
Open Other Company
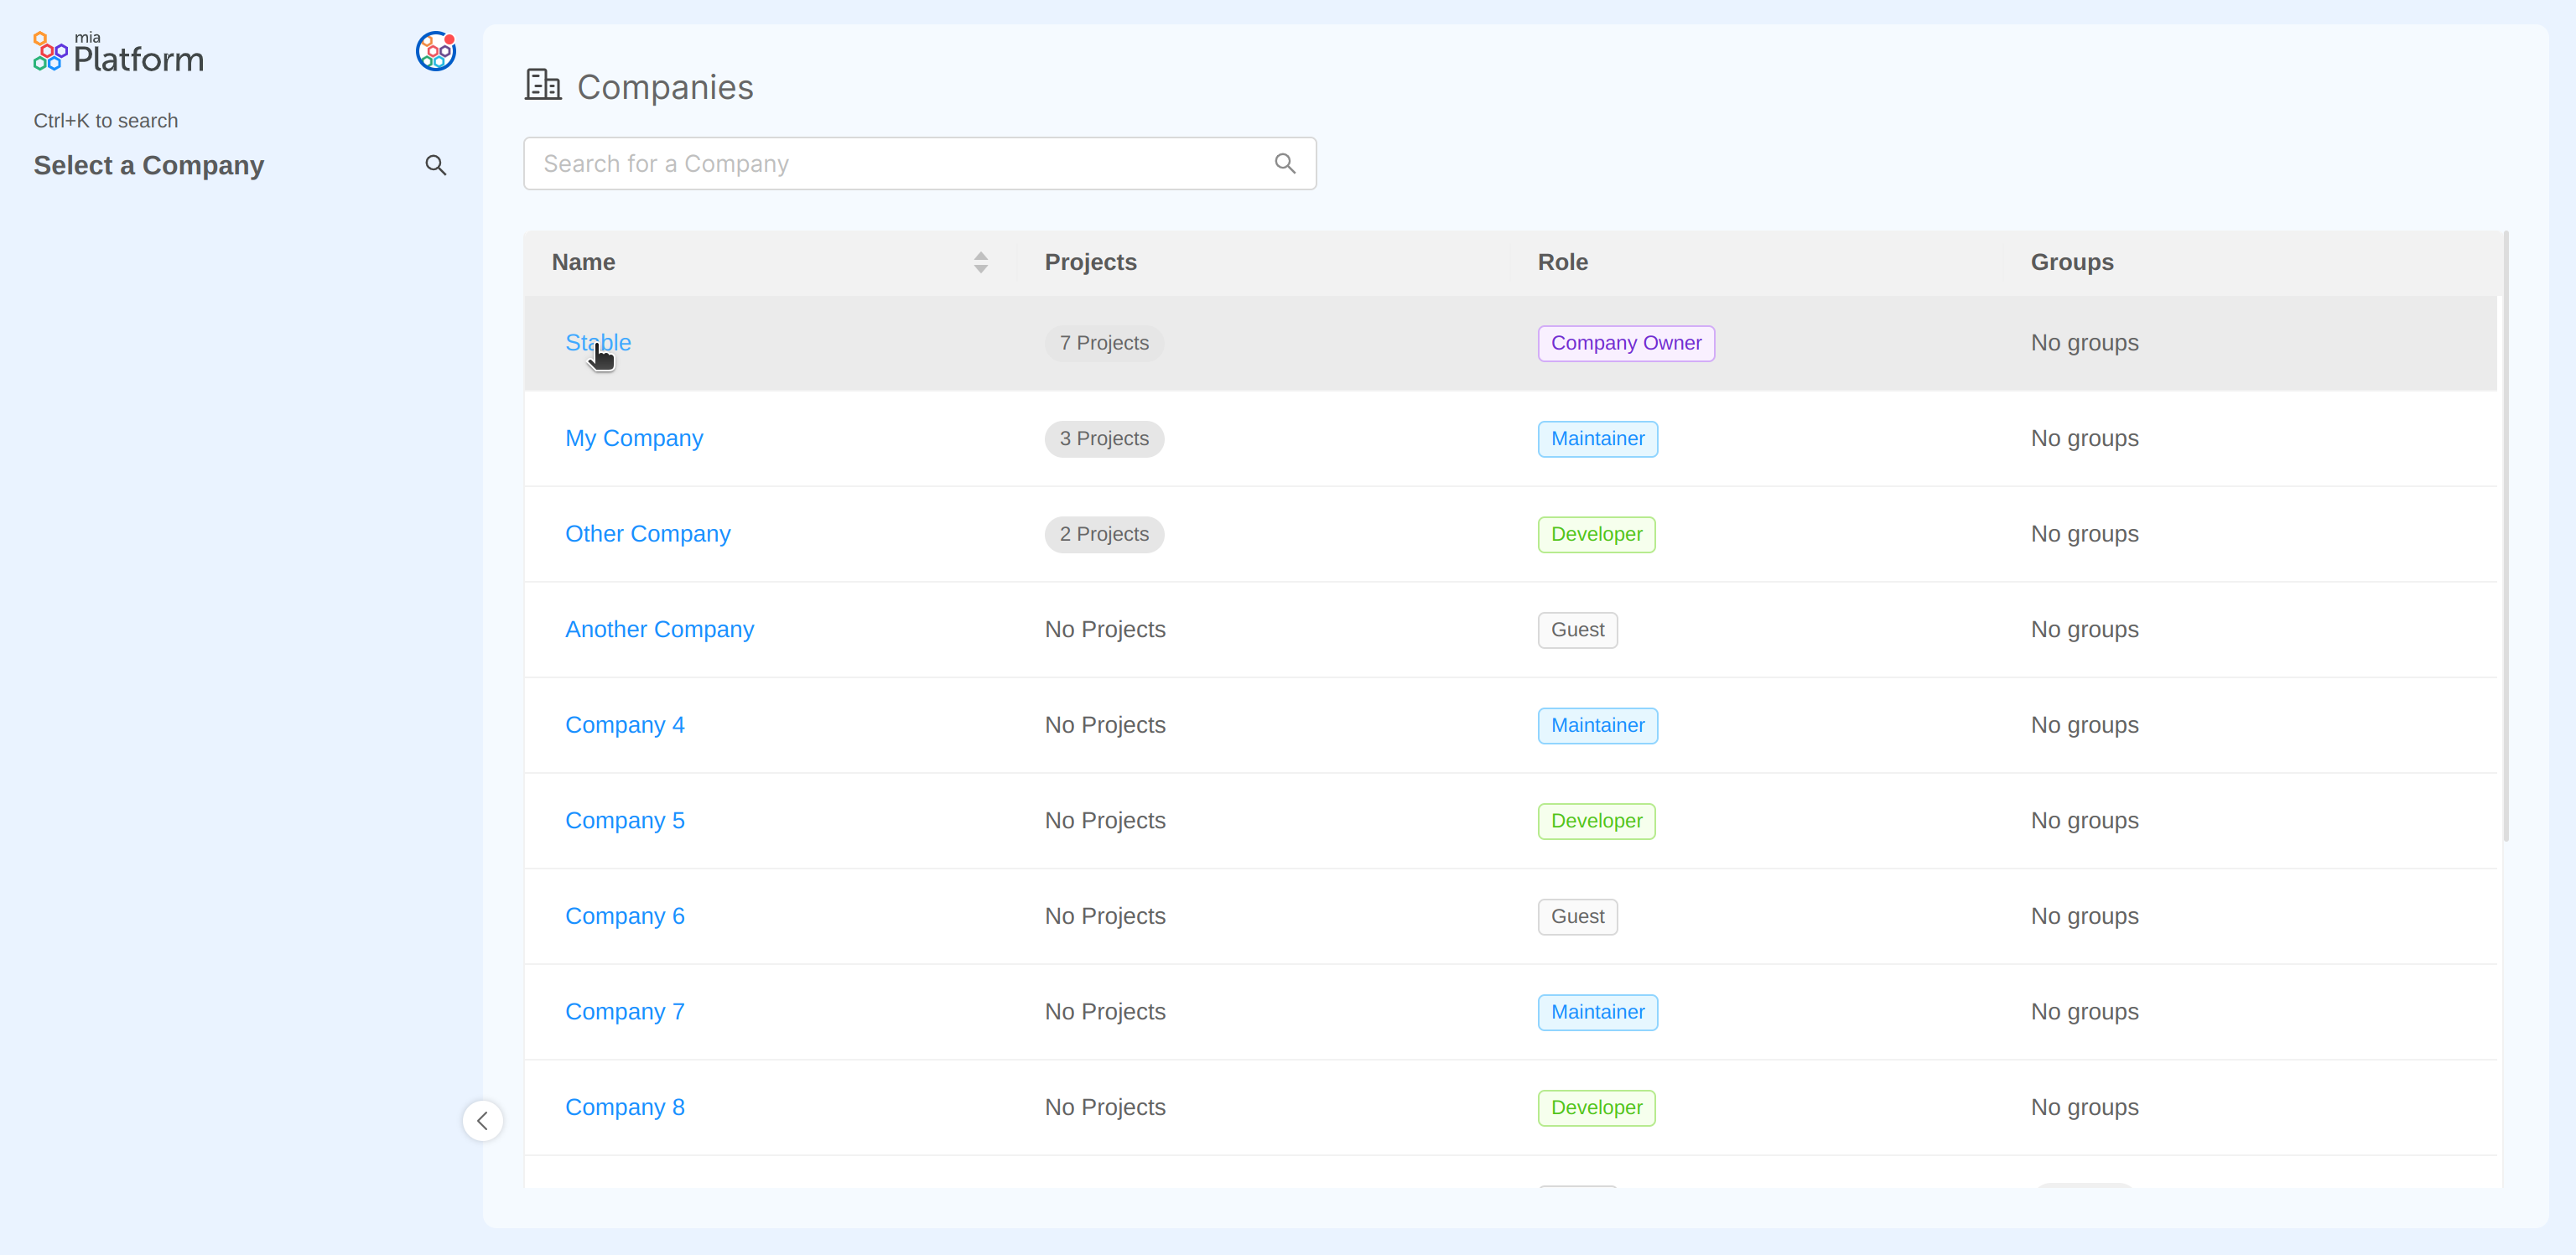(647, 534)
